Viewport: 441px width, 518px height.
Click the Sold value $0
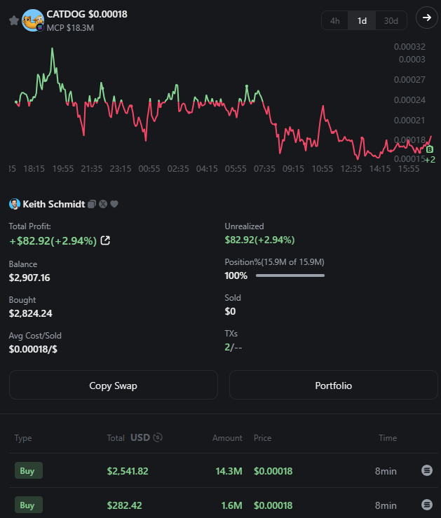tap(230, 311)
